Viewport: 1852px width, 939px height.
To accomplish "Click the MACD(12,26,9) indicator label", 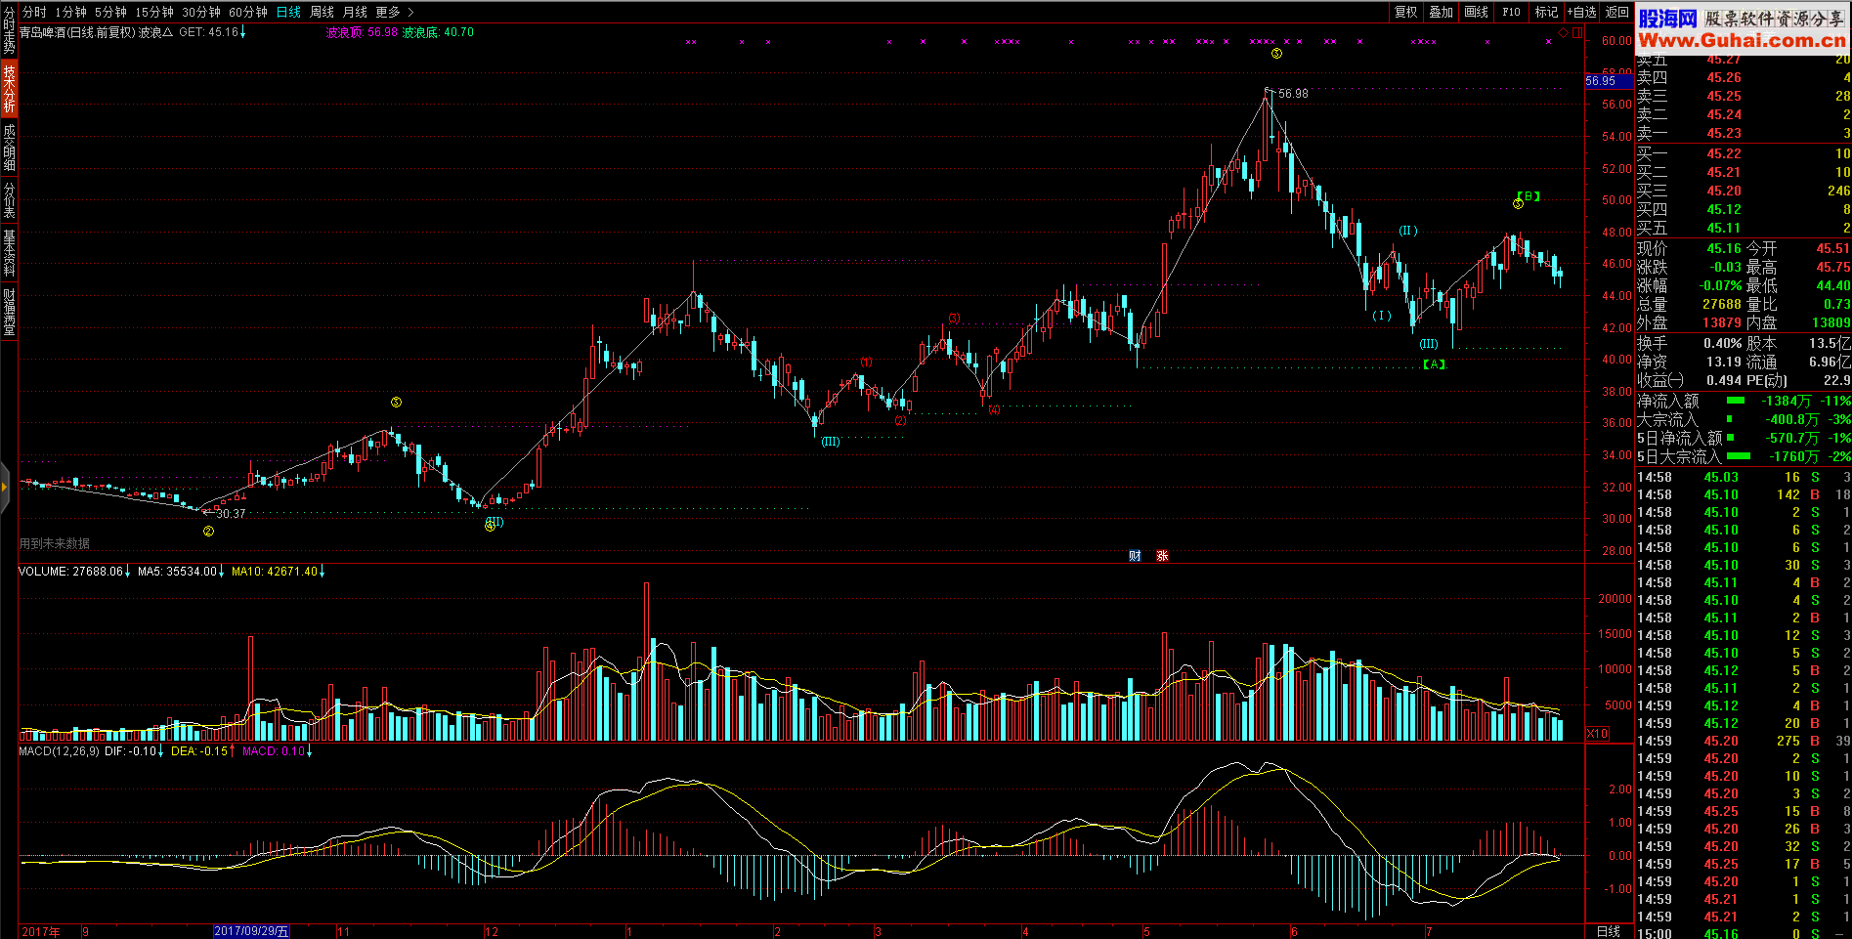I will [x=59, y=751].
